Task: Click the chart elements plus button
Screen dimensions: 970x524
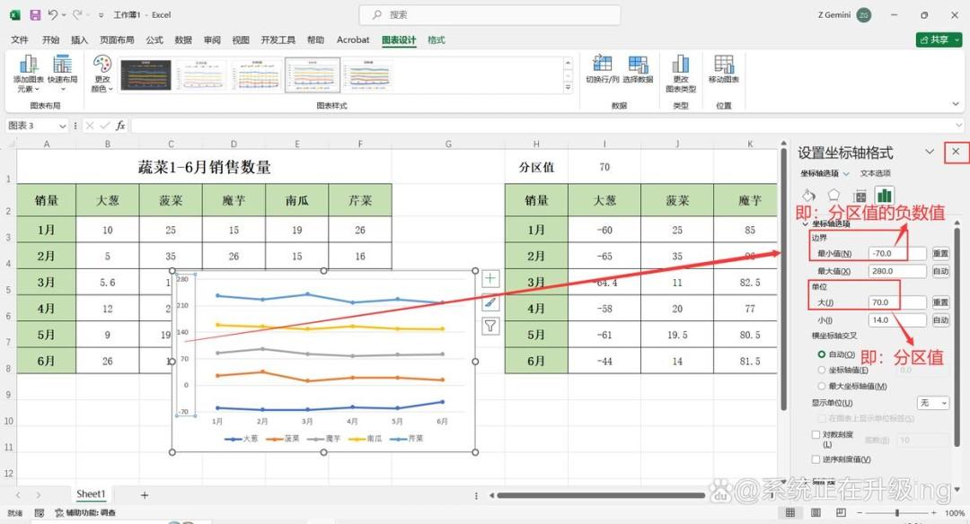Action: (x=490, y=278)
